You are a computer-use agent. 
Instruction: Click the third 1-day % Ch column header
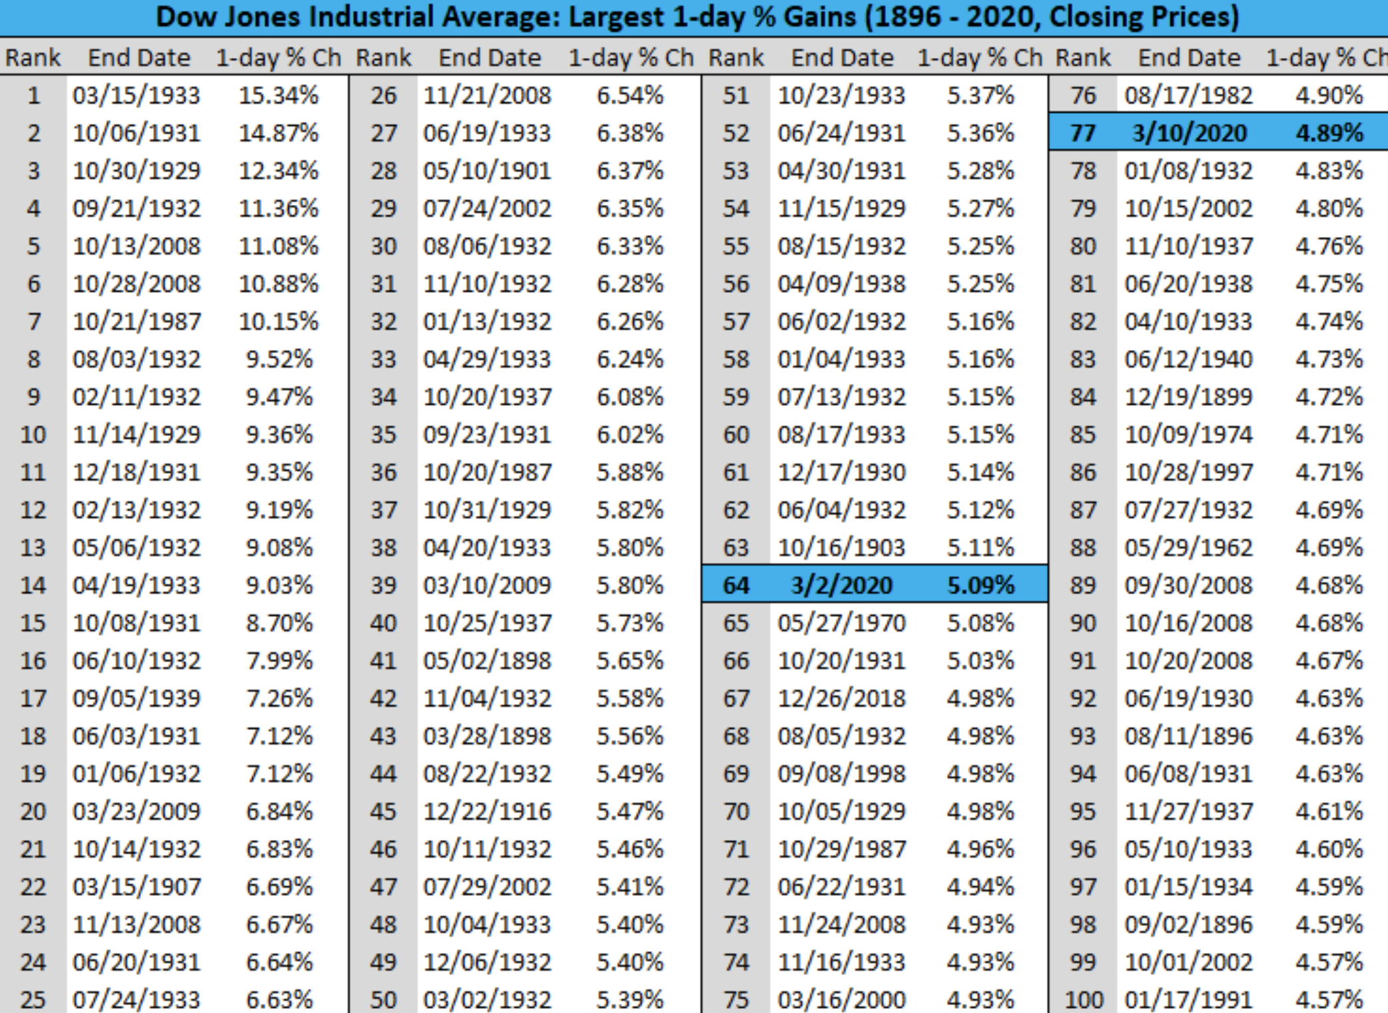(x=979, y=58)
